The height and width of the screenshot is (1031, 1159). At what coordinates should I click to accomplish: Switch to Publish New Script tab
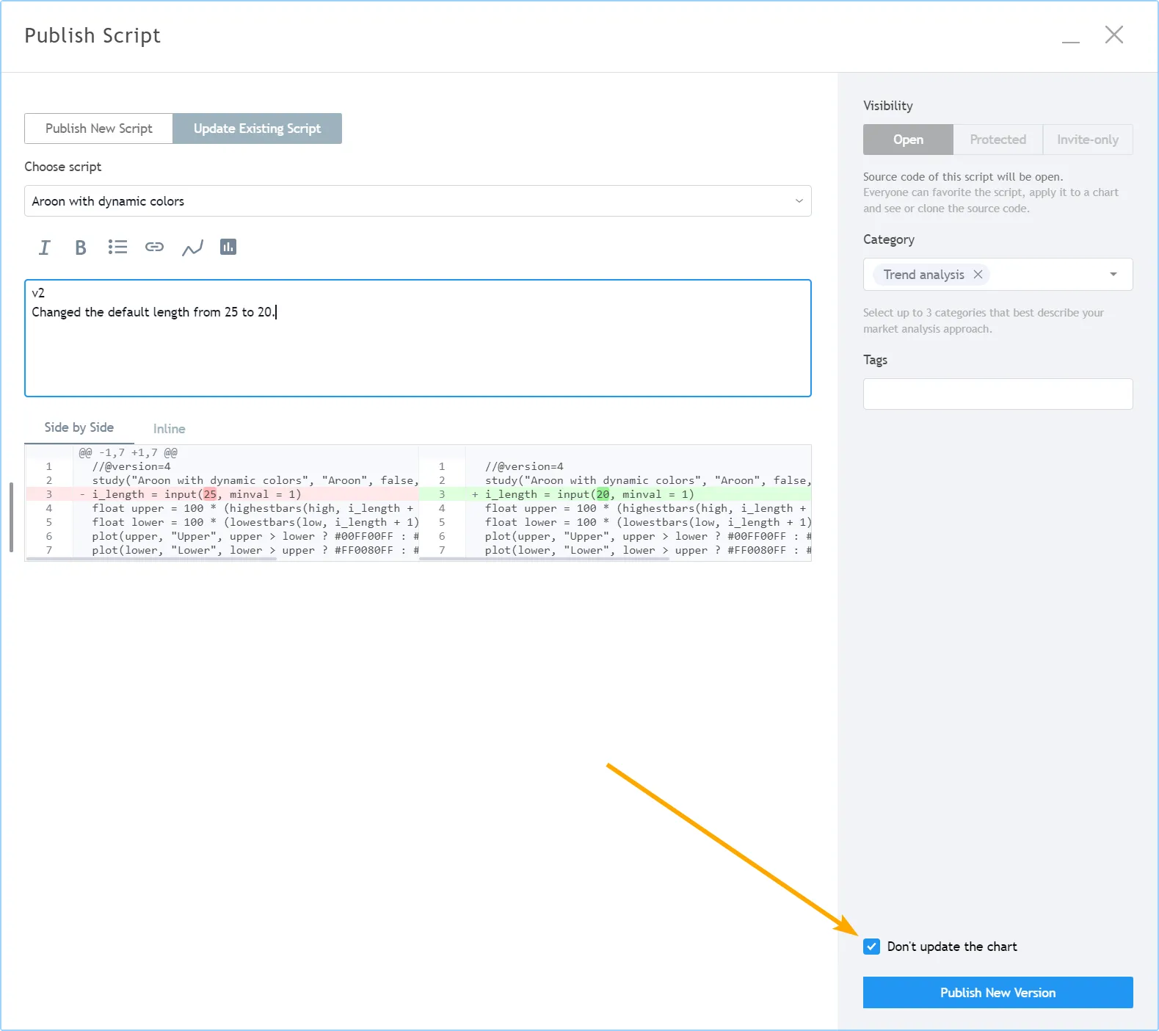(99, 129)
